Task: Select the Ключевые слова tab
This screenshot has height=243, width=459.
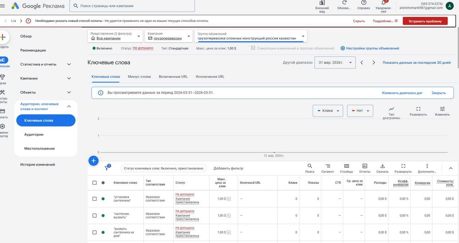Action: (x=106, y=77)
